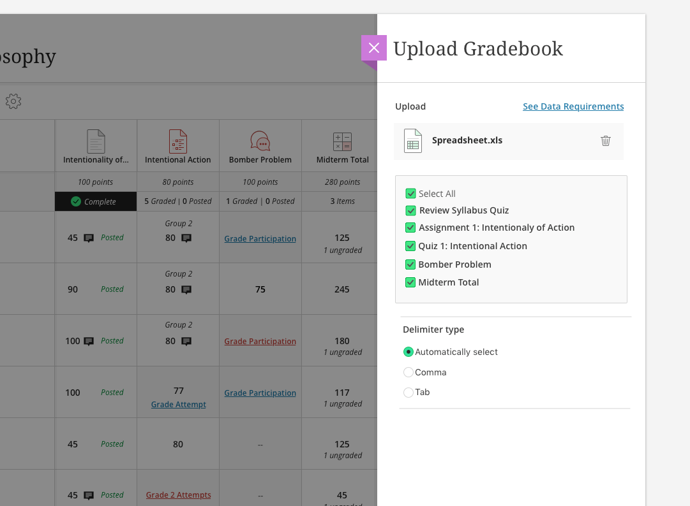Open gradebook settings gear icon

point(13,101)
